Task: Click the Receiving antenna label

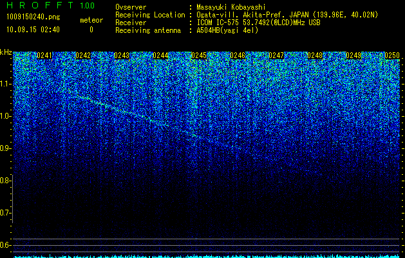Action: click(x=148, y=30)
